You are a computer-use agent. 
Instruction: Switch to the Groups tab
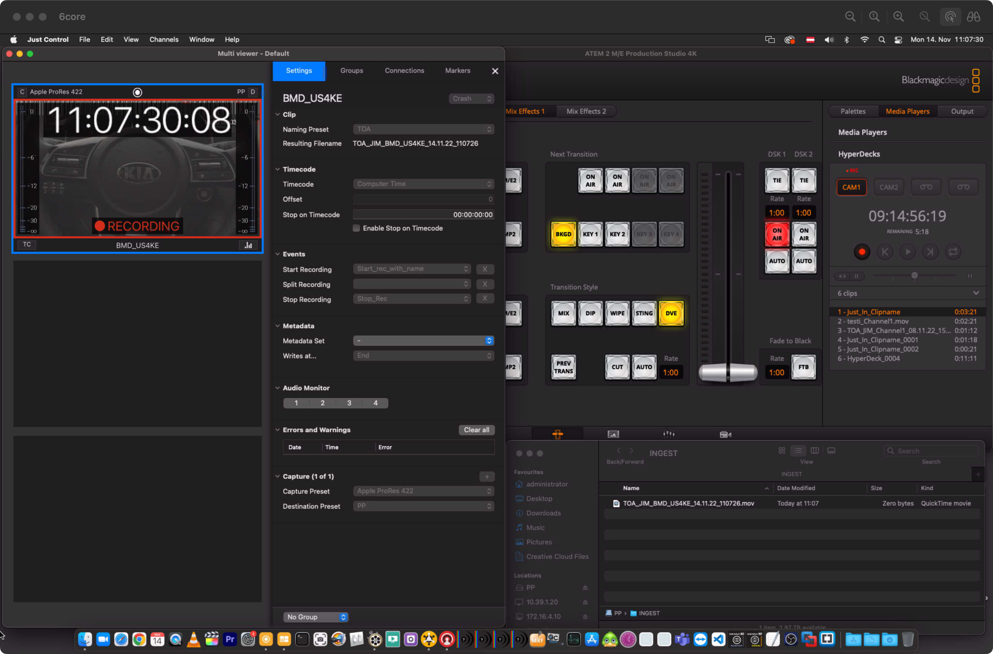351,70
